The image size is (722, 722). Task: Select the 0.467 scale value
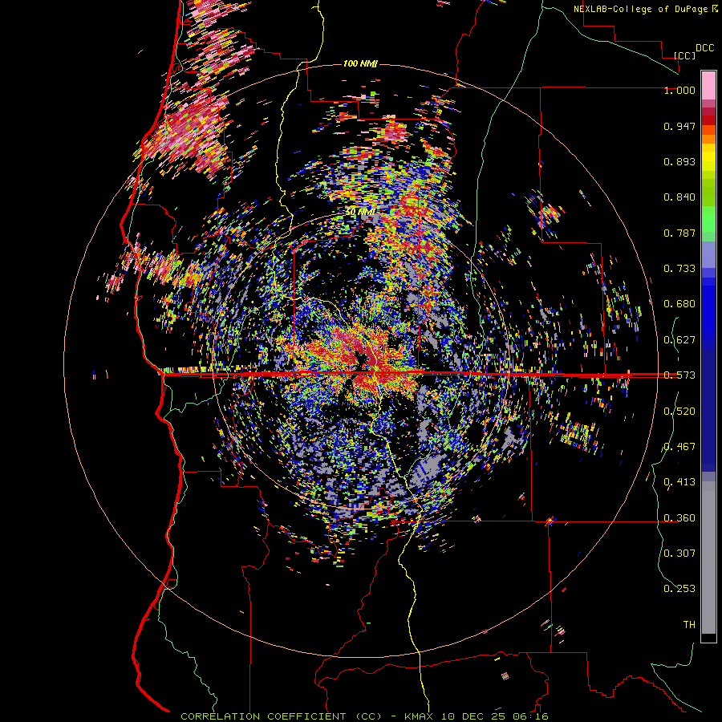tap(679, 447)
